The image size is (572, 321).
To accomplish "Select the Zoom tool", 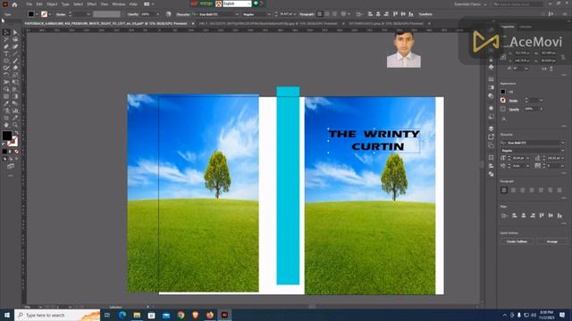I will point(15,125).
